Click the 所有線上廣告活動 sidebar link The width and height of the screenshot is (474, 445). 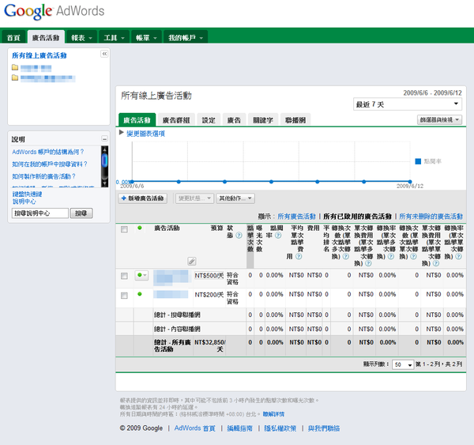(x=39, y=55)
